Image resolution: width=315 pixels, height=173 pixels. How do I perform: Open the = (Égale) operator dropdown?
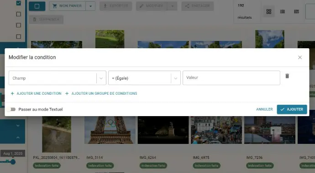pos(144,78)
